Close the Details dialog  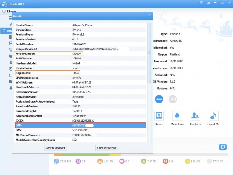150,15
